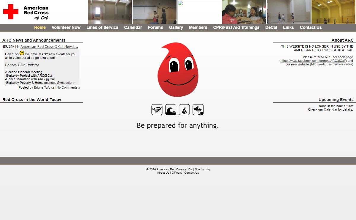Click the Berkeley Project with ARC@Cal line
This screenshot has width=356, height=220.
tap(29, 76)
